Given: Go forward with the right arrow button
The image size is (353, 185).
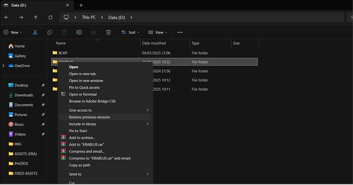Looking at the screenshot, I should coord(21,18).
